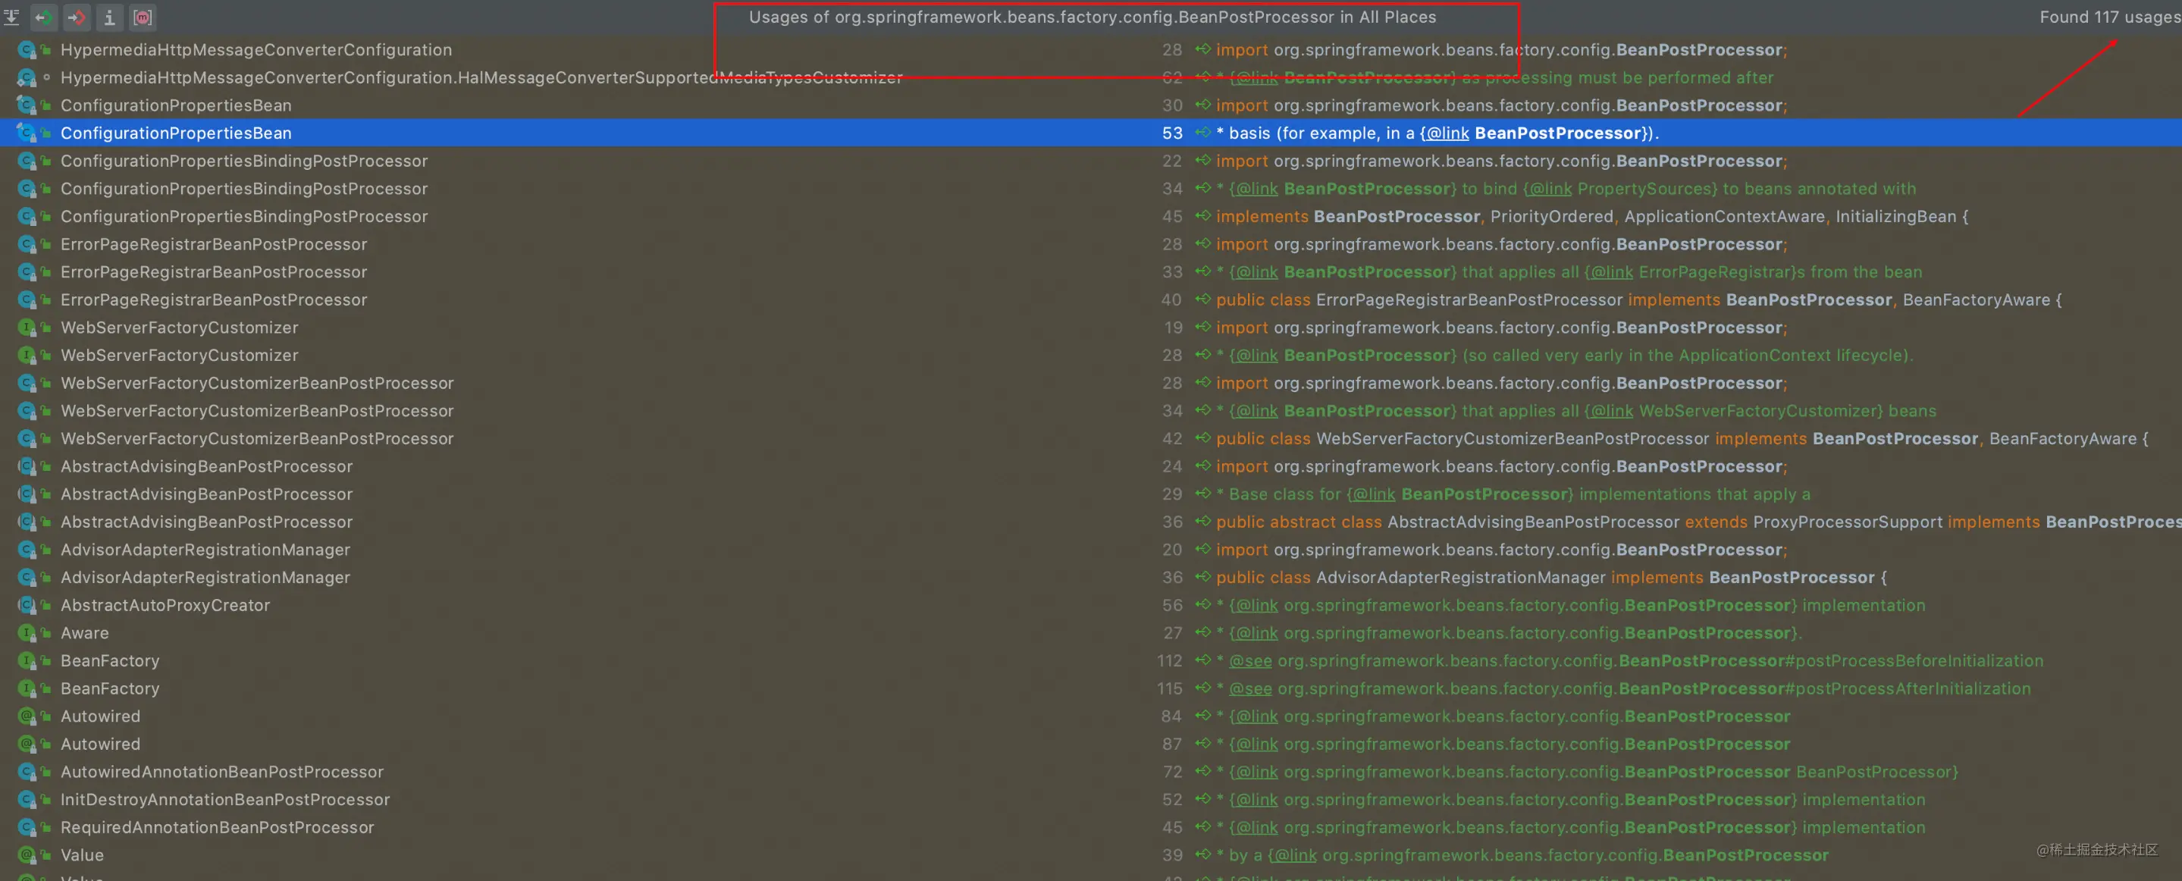Click the annotation icon beside the first Autowired
This screenshot has height=881, width=2182.
(27, 716)
